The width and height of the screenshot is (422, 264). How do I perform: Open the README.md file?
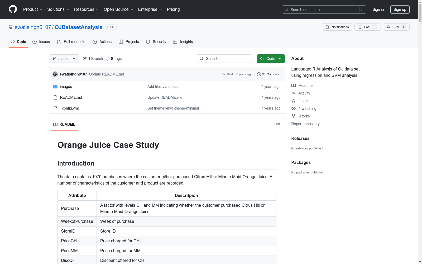(71, 97)
